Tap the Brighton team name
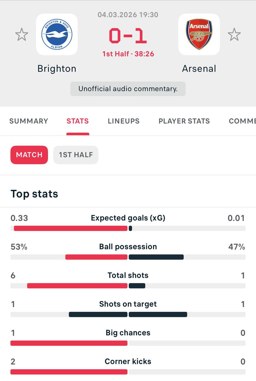Image resolution: width=256 pixels, height=381 pixels. 57,69
